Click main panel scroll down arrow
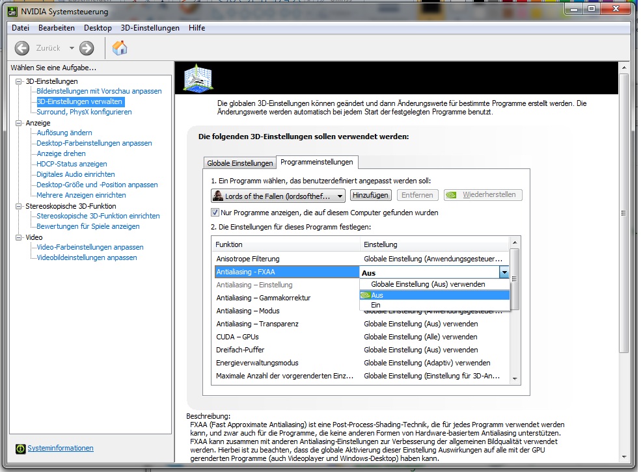 click(624, 457)
